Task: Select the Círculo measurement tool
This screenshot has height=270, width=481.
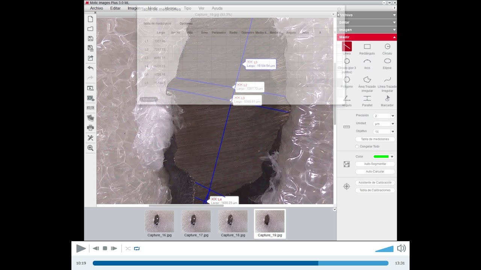Action: pyautogui.click(x=387, y=46)
